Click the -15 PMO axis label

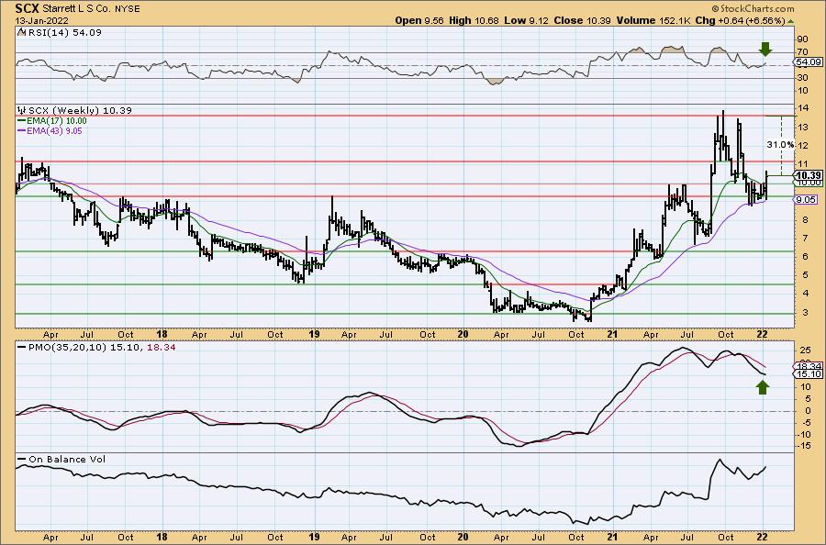(x=804, y=447)
